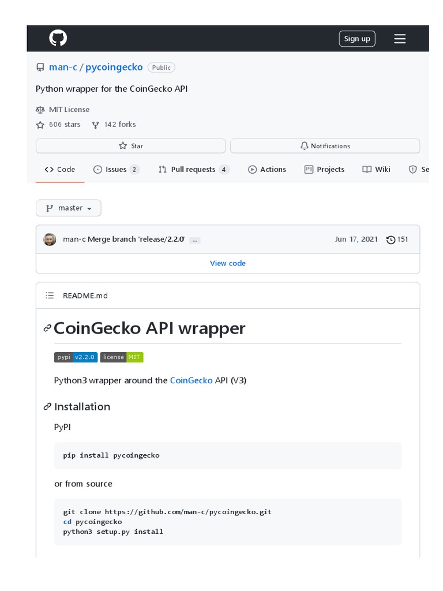The image size is (443, 591).
Task: Toggle Notifications for this repository
Action: pos(325,146)
